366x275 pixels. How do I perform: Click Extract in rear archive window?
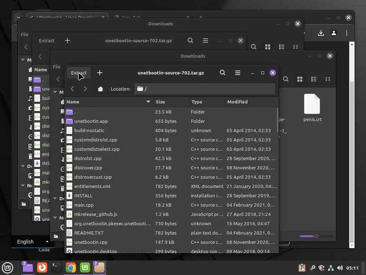pos(46,40)
